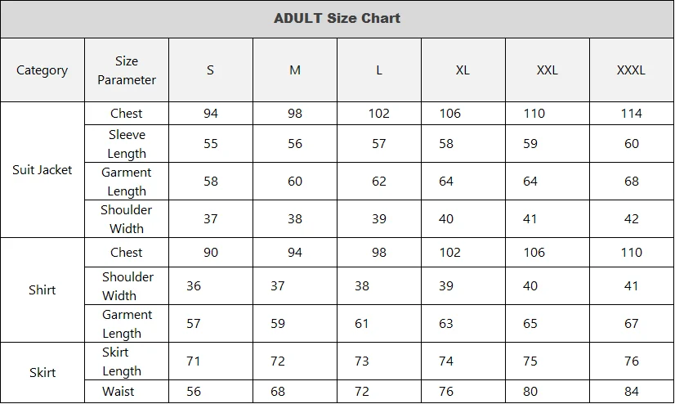Click Skirt Length value for size L
The image size is (675, 404).
tap(362, 361)
